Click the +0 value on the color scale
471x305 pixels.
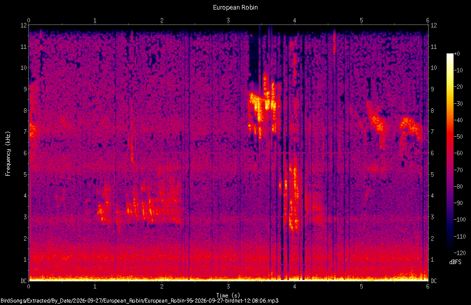457,54
